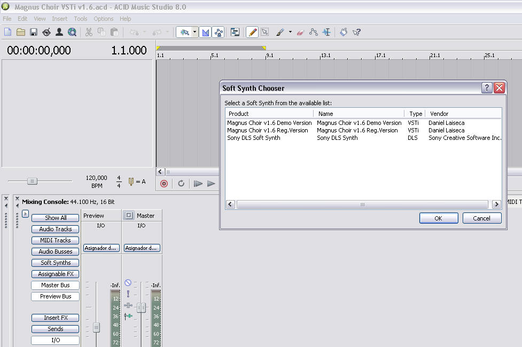Toggle the Automatic Crossfades button
The image size is (522, 347).
pyautogui.click(x=205, y=32)
